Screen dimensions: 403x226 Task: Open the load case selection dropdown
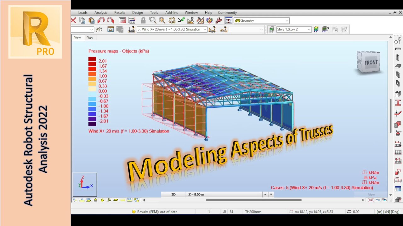pyautogui.click(x=172, y=29)
